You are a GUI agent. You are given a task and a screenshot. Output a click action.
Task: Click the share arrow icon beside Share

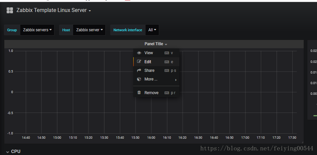139,71
